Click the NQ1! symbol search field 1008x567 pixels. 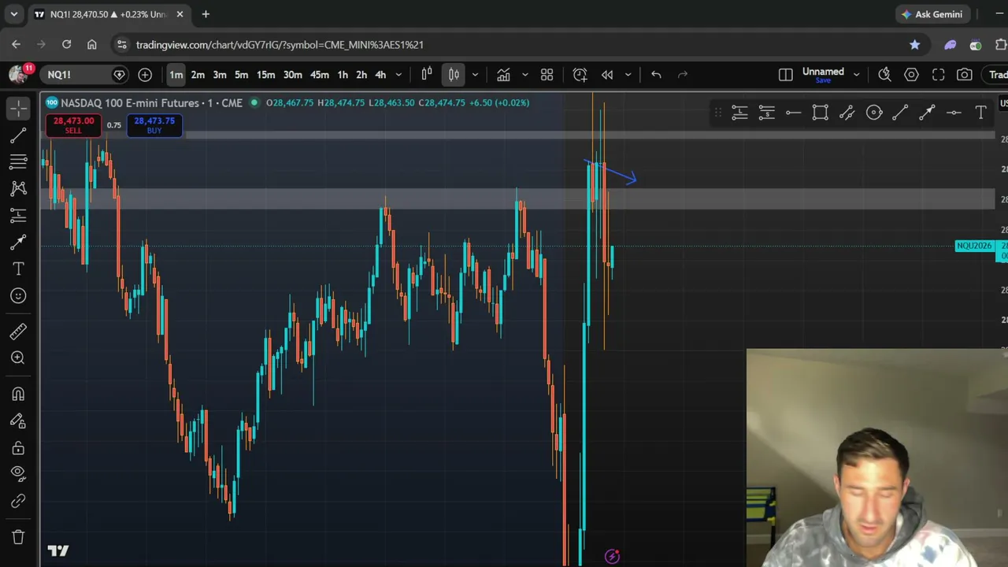click(84, 75)
